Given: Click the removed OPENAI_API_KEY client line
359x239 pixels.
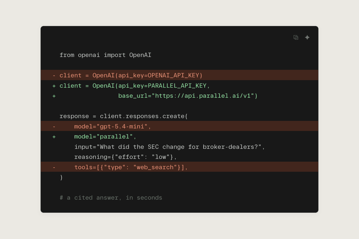Looking at the screenshot, I should (179, 75).
